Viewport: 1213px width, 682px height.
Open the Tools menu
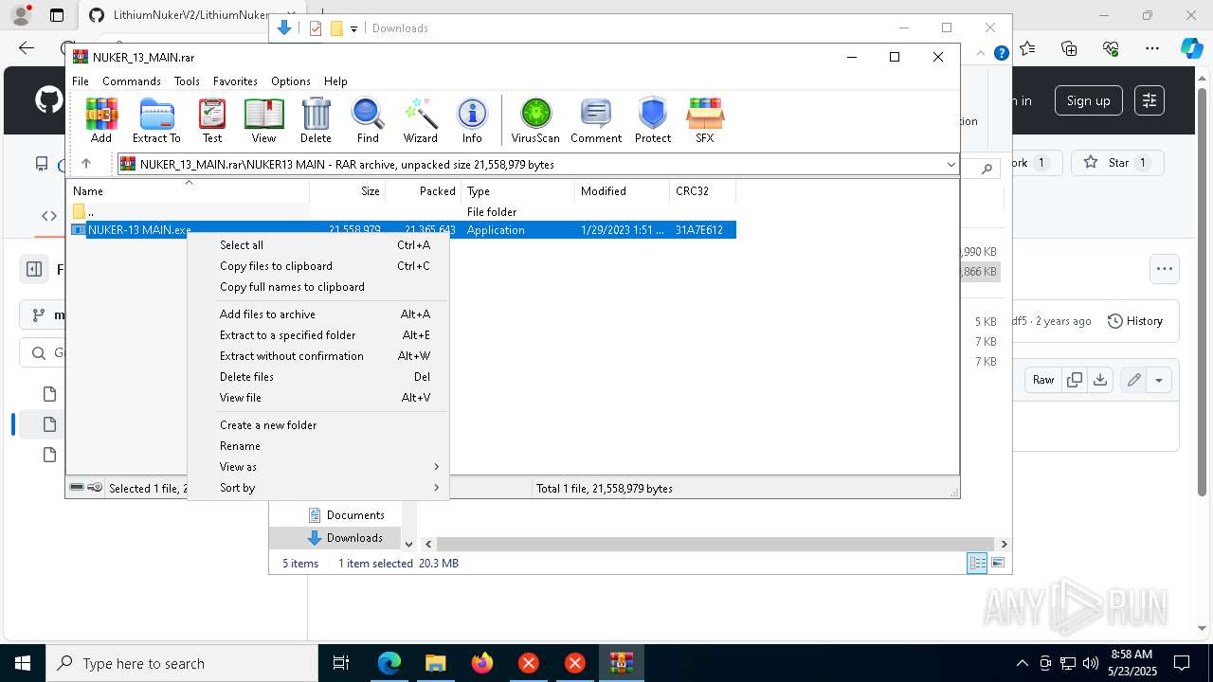point(187,81)
